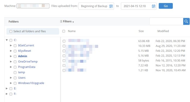Image resolution: width=190 pixels, height=102 pixels.
Task: Tick the ProgramData folder checkbox
Action: pyautogui.click(x=15, y=67)
